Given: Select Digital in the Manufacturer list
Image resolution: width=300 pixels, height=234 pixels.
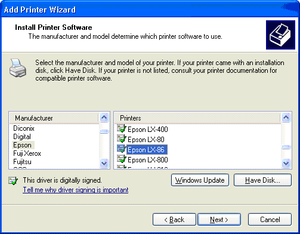Looking at the screenshot, I should coord(22,137).
